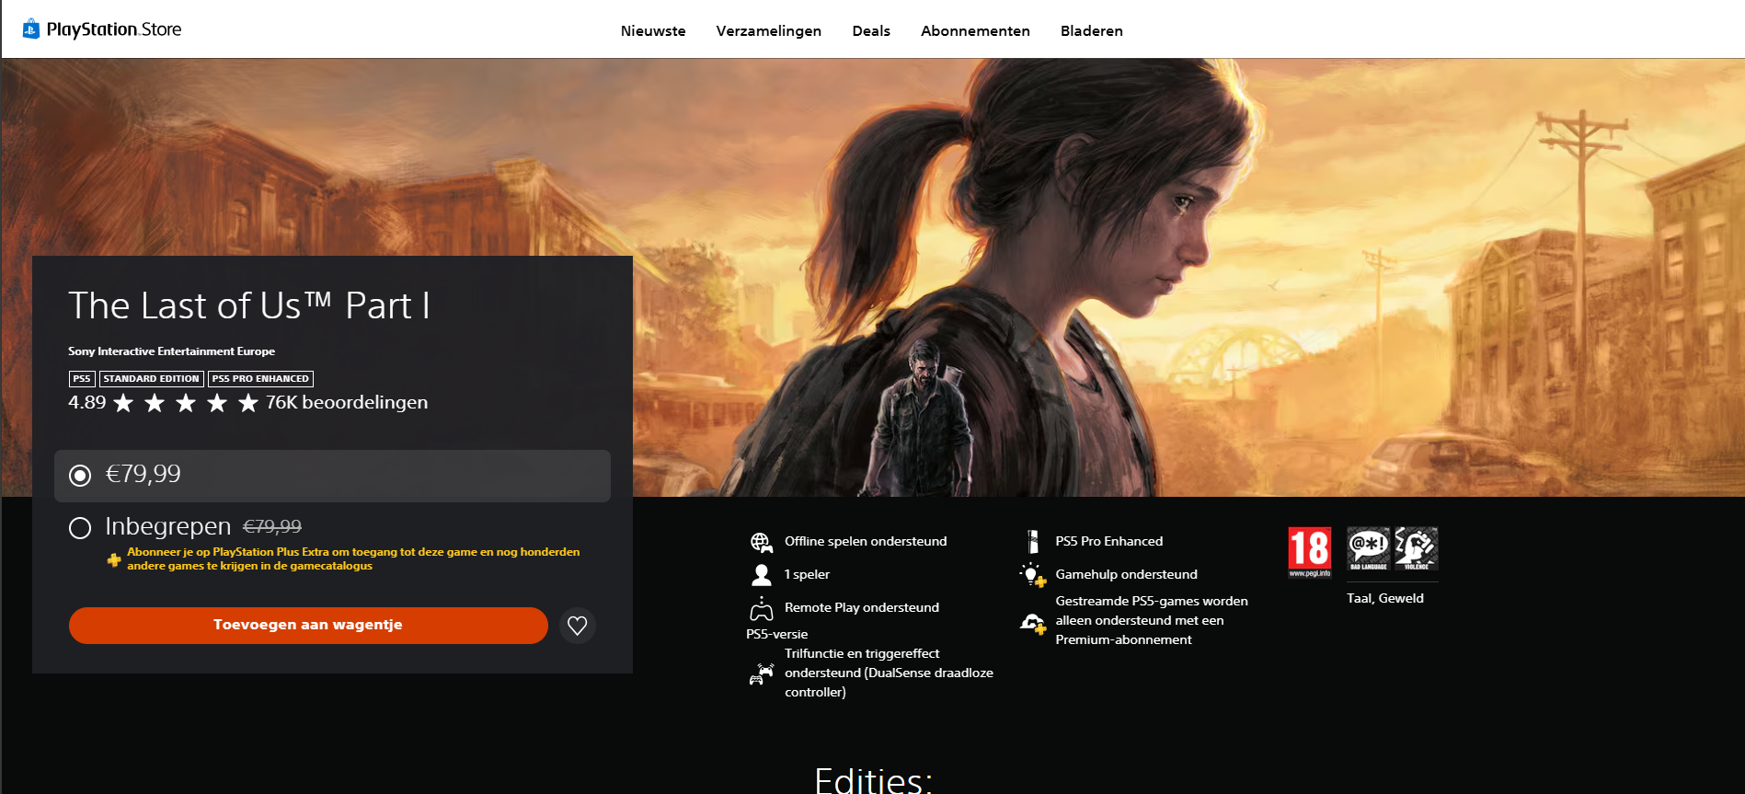Click the DualSense vibration controller icon

762,674
